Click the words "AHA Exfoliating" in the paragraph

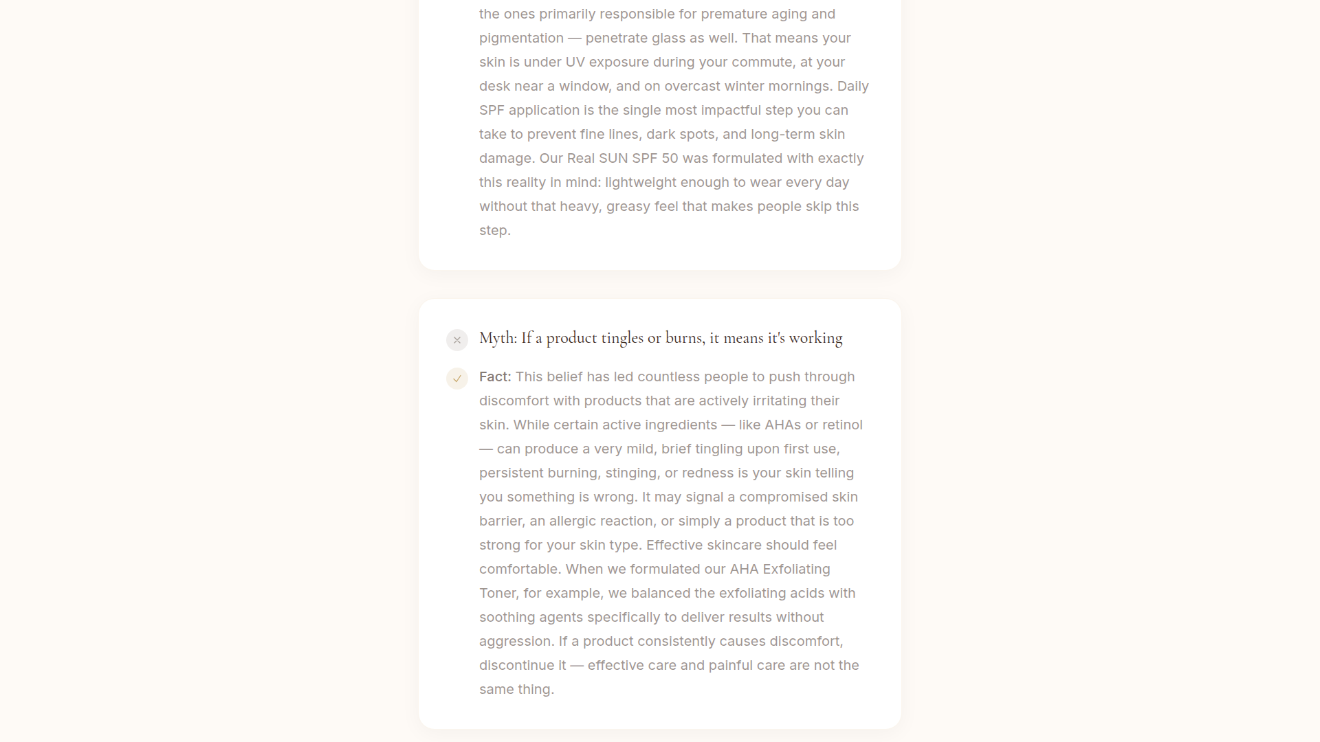[x=780, y=569]
